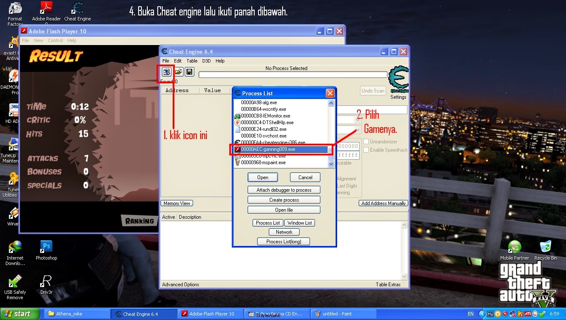The image size is (566, 320).
Task: Click the Network button
Action: point(284,232)
